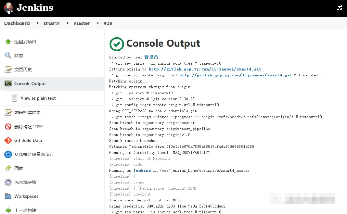Open Git Build Data
The width and height of the screenshot is (347, 214).
pyautogui.click(x=28, y=140)
